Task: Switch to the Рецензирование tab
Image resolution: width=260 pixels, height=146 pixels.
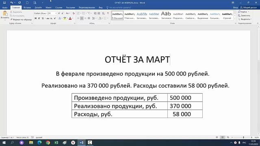Action: [x=87, y=8]
